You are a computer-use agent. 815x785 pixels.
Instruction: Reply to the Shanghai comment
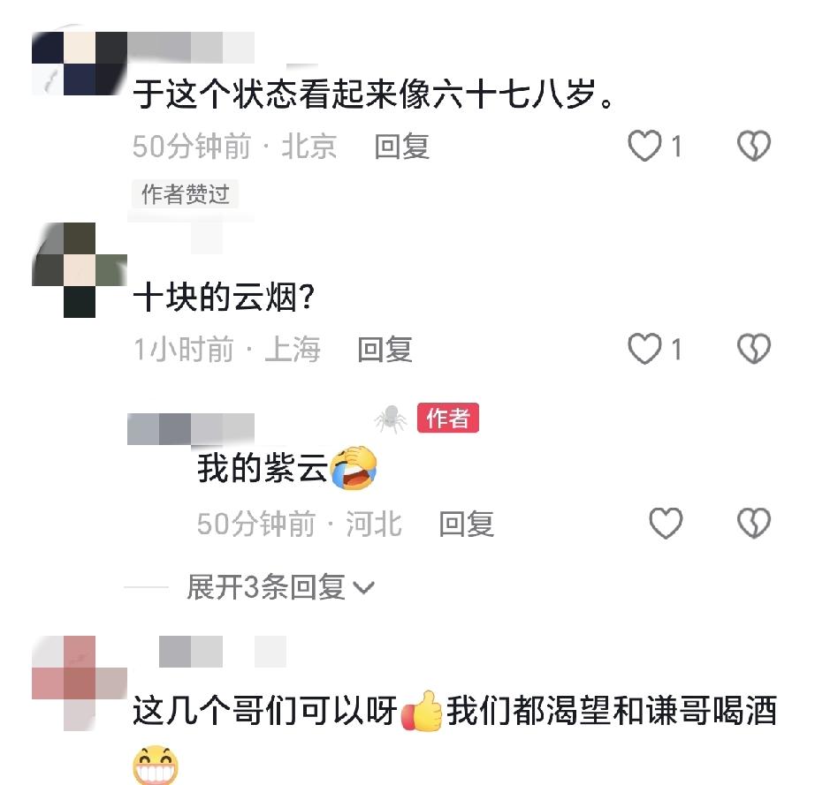pos(385,349)
